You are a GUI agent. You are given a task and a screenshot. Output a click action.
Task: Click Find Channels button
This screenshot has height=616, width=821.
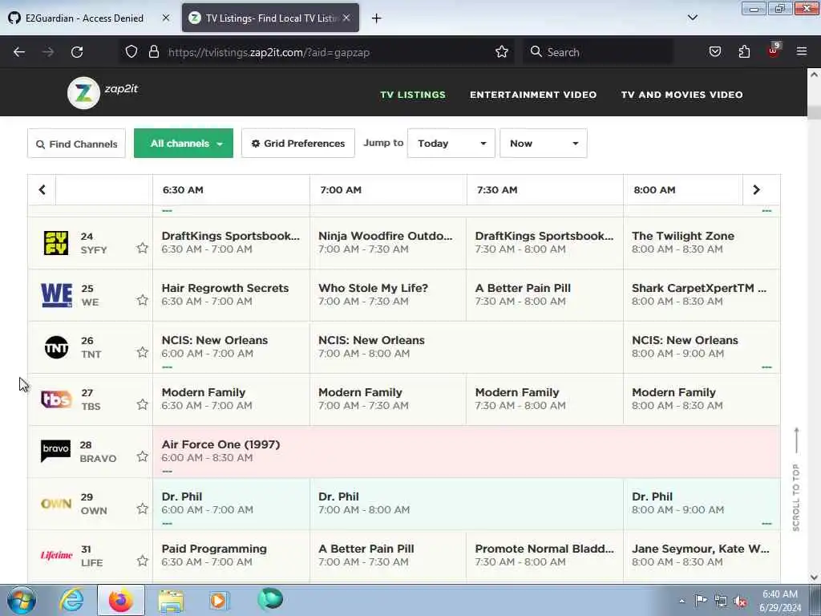click(x=76, y=144)
